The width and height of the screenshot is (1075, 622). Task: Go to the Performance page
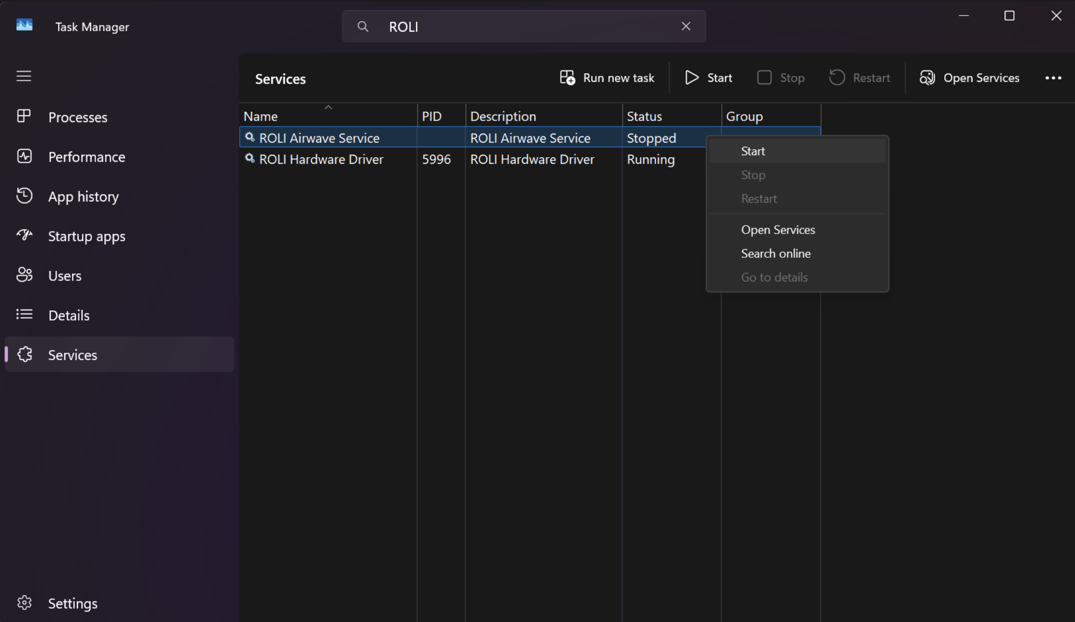(86, 157)
